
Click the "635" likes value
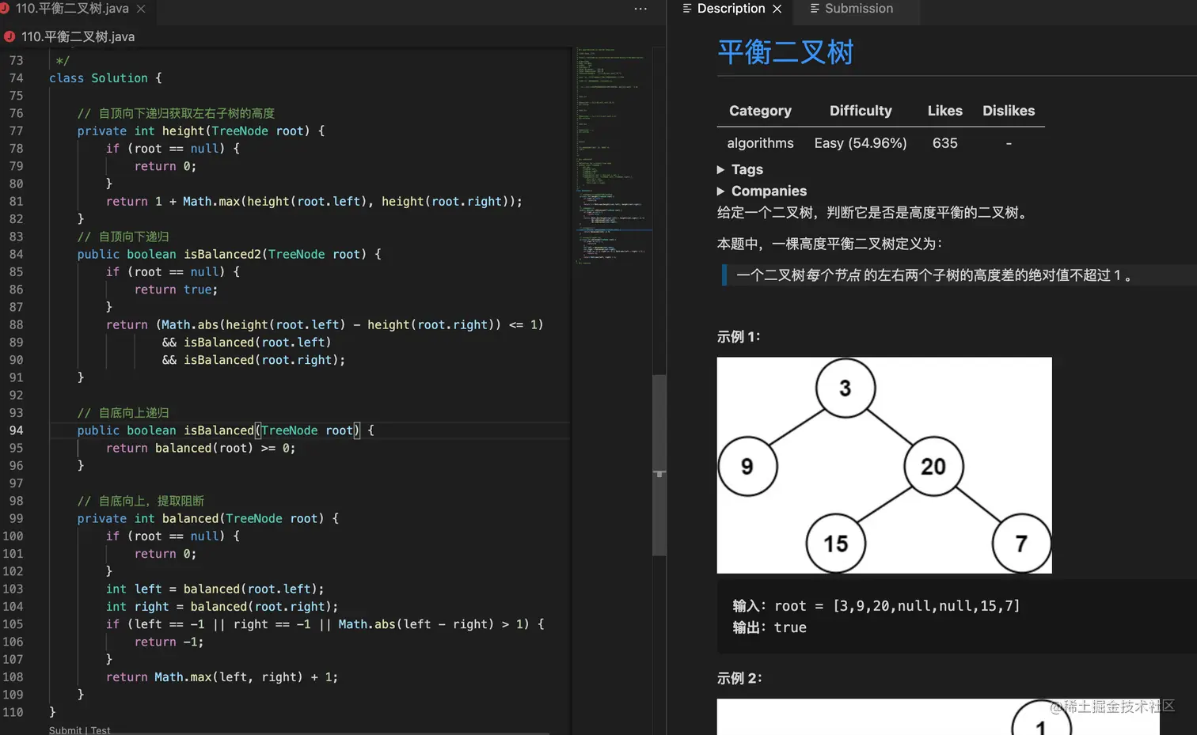tap(945, 143)
